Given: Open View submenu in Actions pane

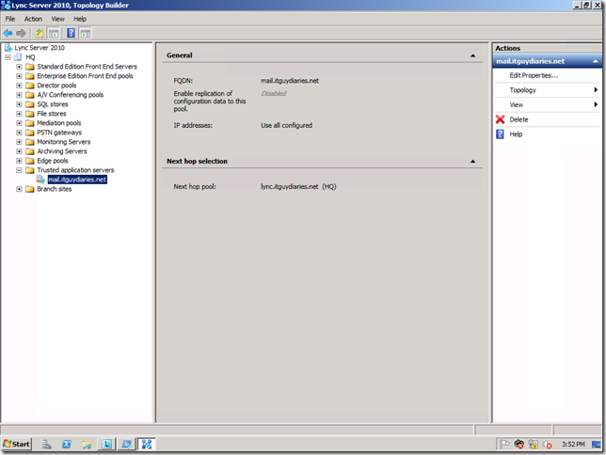Looking at the screenshot, I should tap(547, 104).
